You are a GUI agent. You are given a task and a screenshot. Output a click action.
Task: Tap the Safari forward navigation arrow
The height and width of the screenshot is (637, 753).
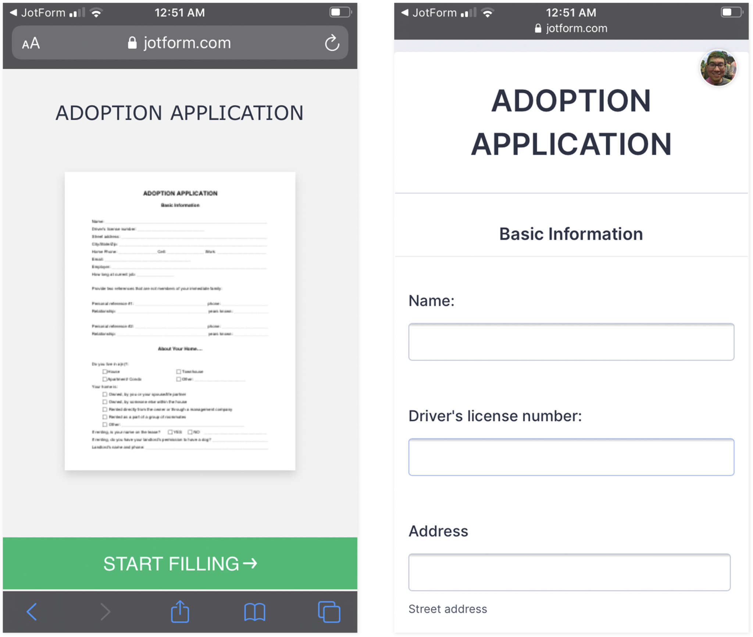tap(106, 612)
